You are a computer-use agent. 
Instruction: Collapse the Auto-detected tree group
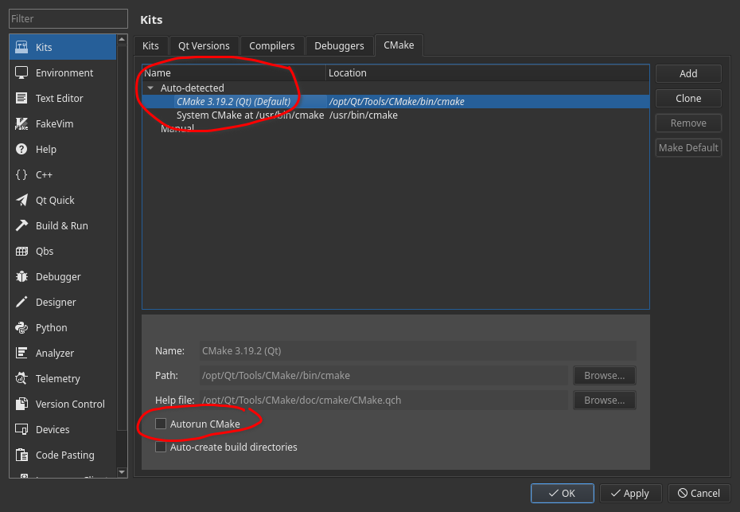150,88
